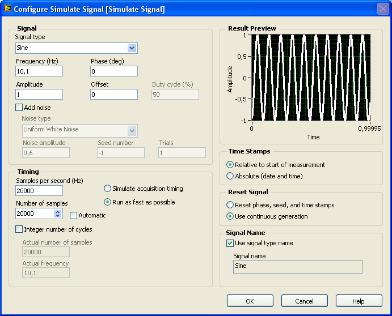392x316 pixels.
Task: Click the 0,99995 time axis value
Action: pos(369,129)
